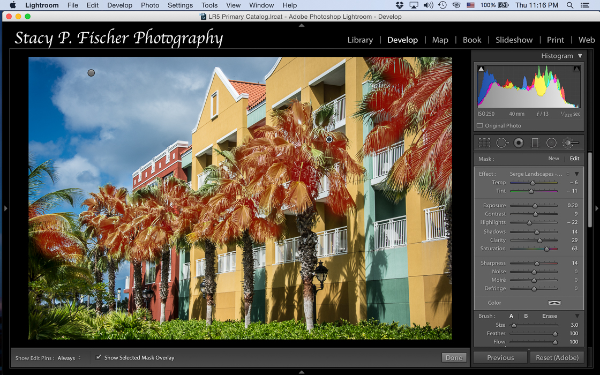
Task: Click the Done button
Action: [x=454, y=357]
